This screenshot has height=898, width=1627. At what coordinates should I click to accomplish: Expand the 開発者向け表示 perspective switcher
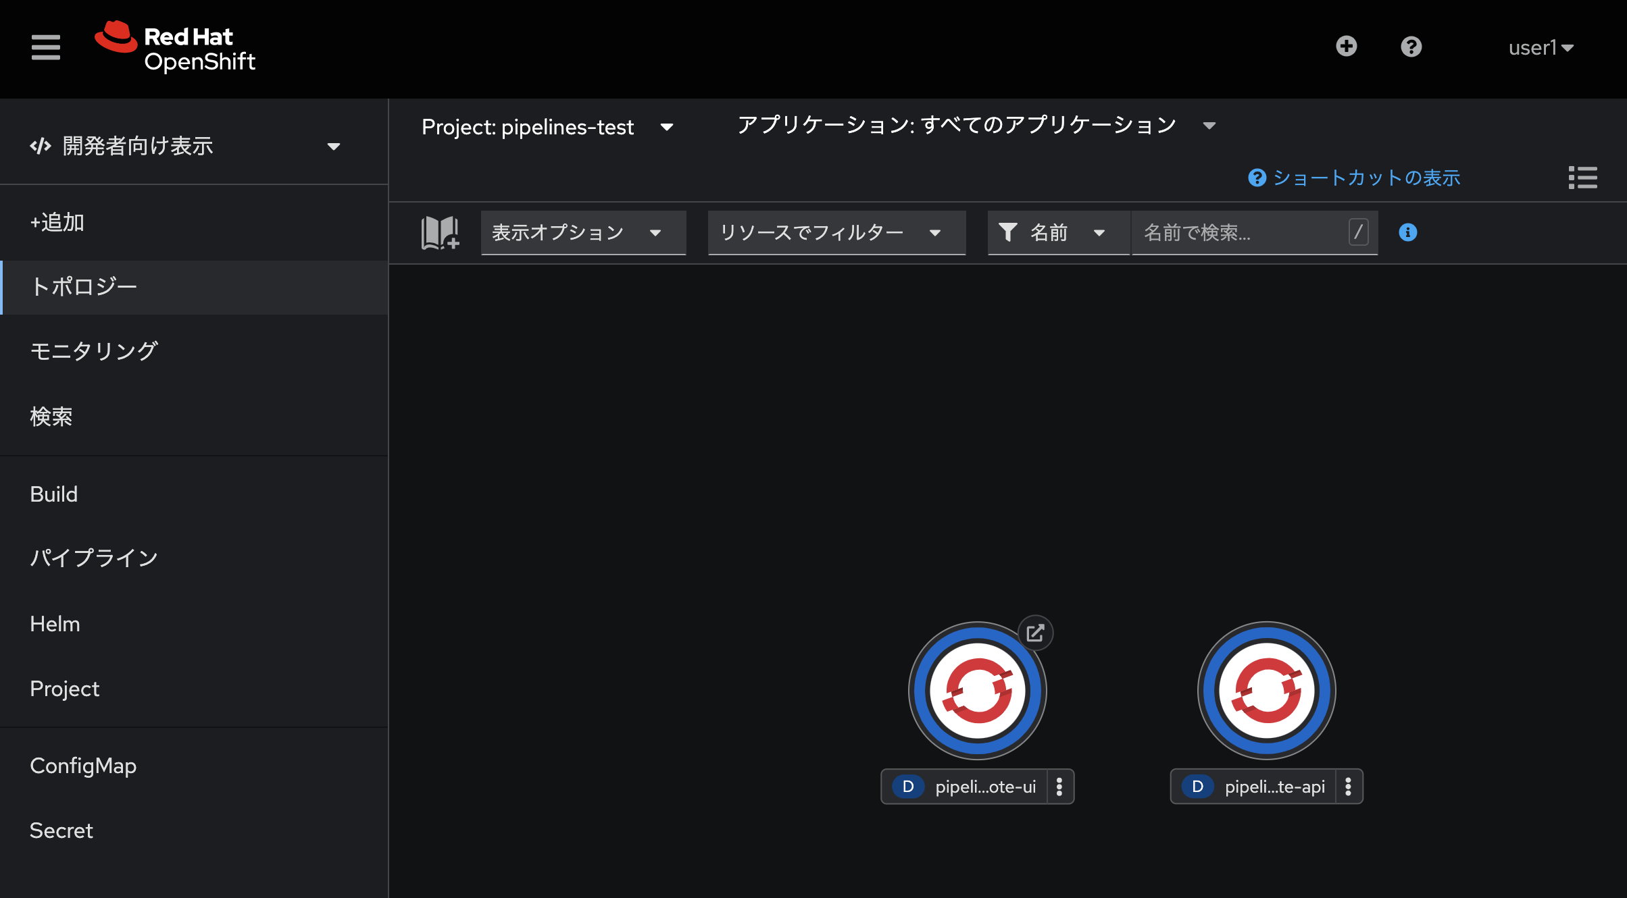pos(185,146)
